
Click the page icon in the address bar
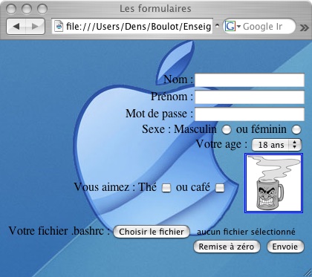pos(59,26)
